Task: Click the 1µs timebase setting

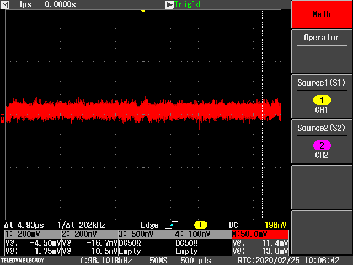Action: pos(25,4)
